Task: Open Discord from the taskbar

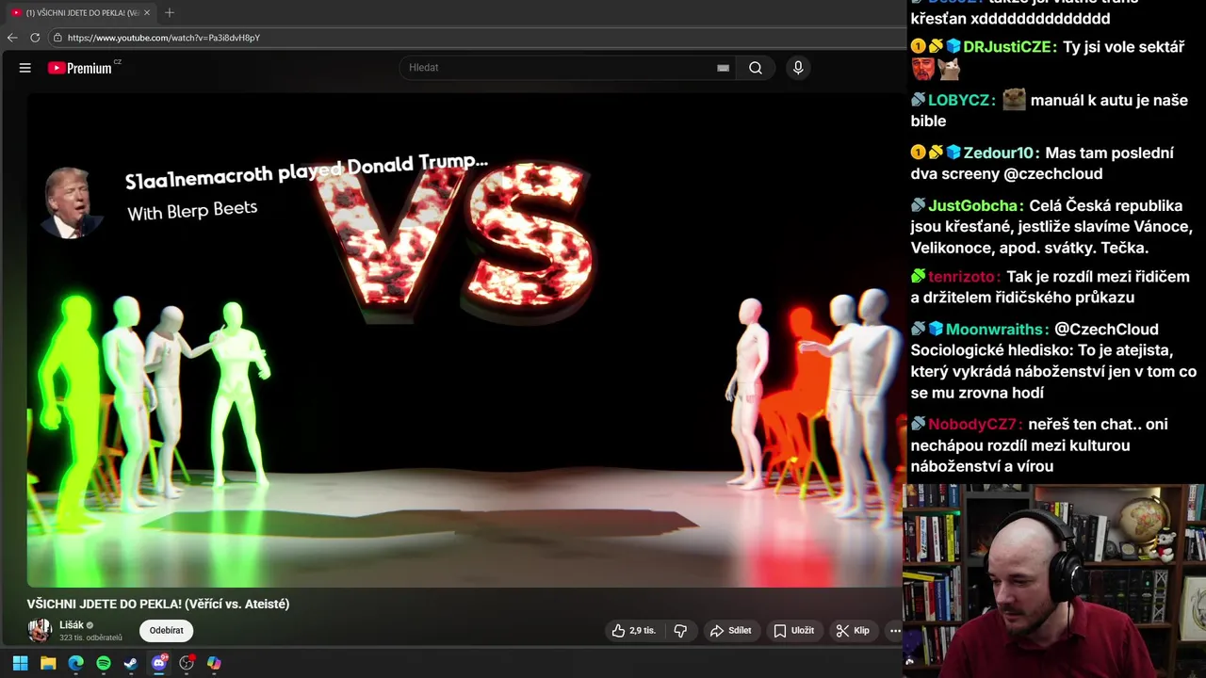Action: tap(159, 663)
